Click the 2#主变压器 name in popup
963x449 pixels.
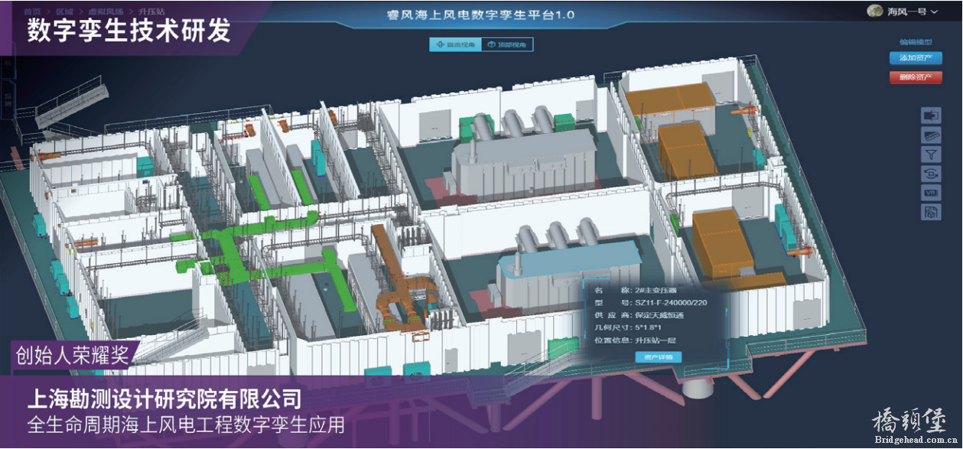pos(656,291)
